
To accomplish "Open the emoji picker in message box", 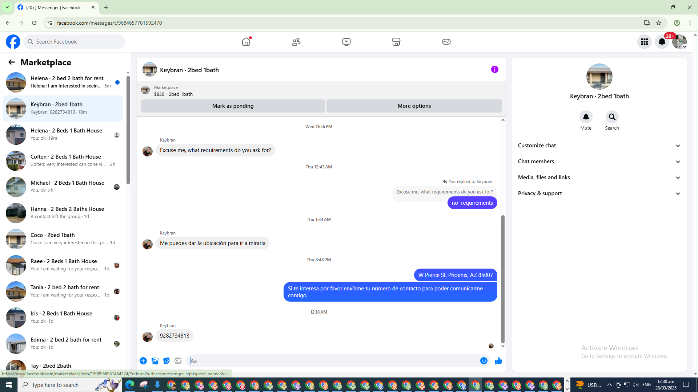I will (x=484, y=361).
